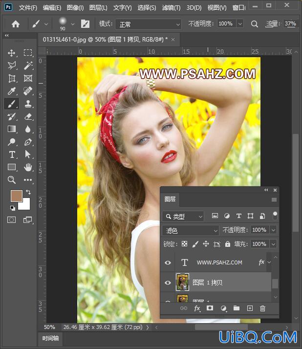
Task: Lock all layer attributes
Action: coord(227,244)
